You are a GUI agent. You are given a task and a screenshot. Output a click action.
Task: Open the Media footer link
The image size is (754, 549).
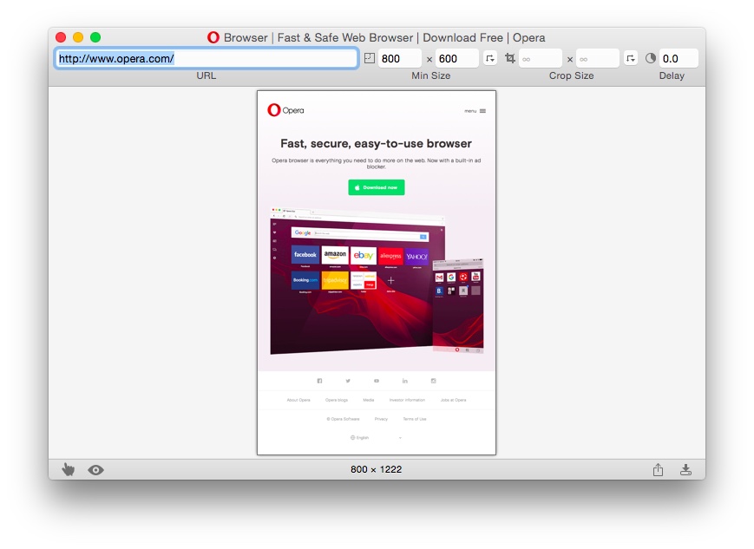[x=369, y=400]
